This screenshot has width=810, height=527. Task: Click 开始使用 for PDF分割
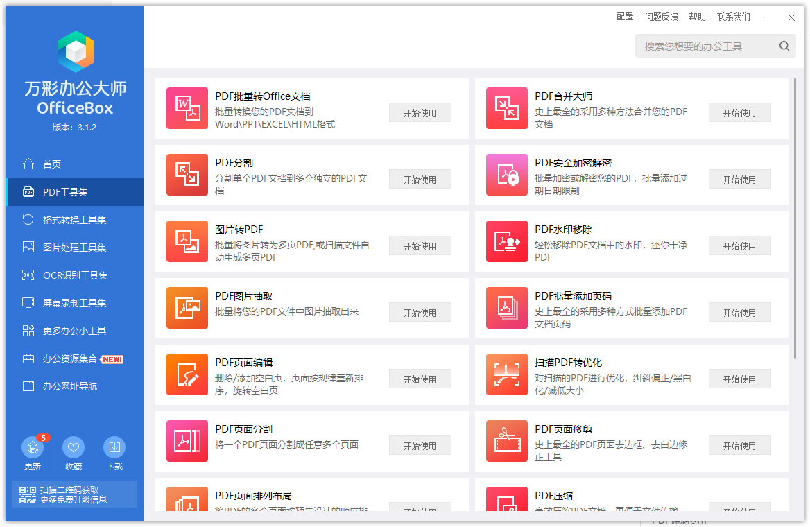click(x=420, y=180)
